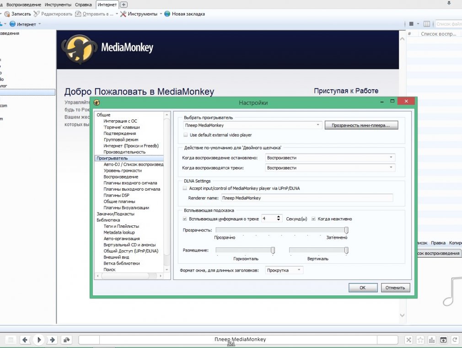
Task: Increase the seconds spinner value
Action: pyautogui.click(x=279, y=217)
